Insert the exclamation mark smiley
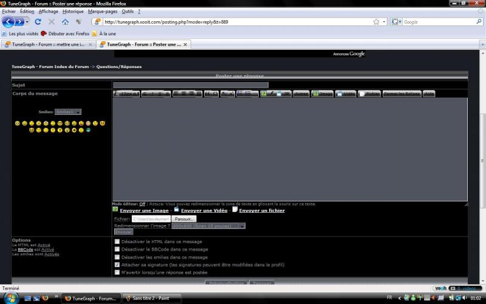 click(53, 130)
